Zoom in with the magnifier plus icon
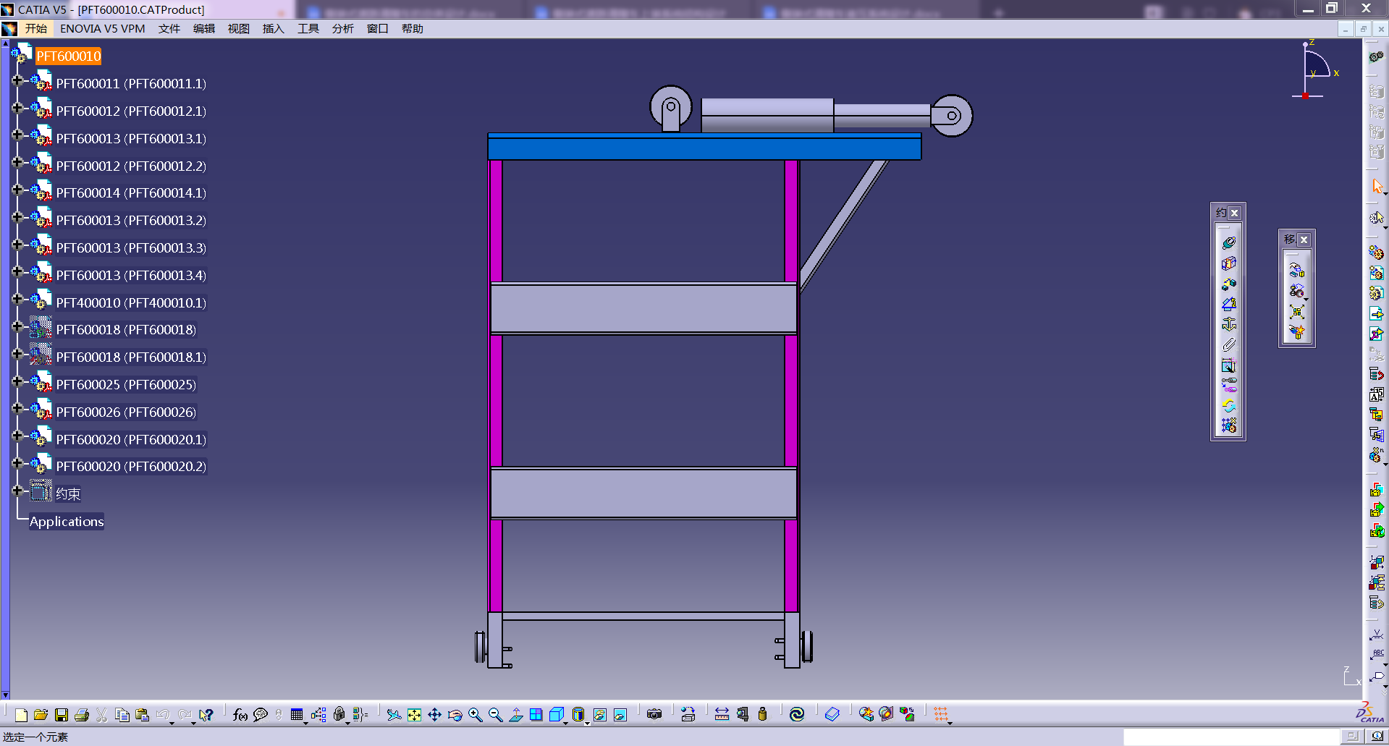Image resolution: width=1389 pixels, height=746 pixels. click(x=475, y=715)
